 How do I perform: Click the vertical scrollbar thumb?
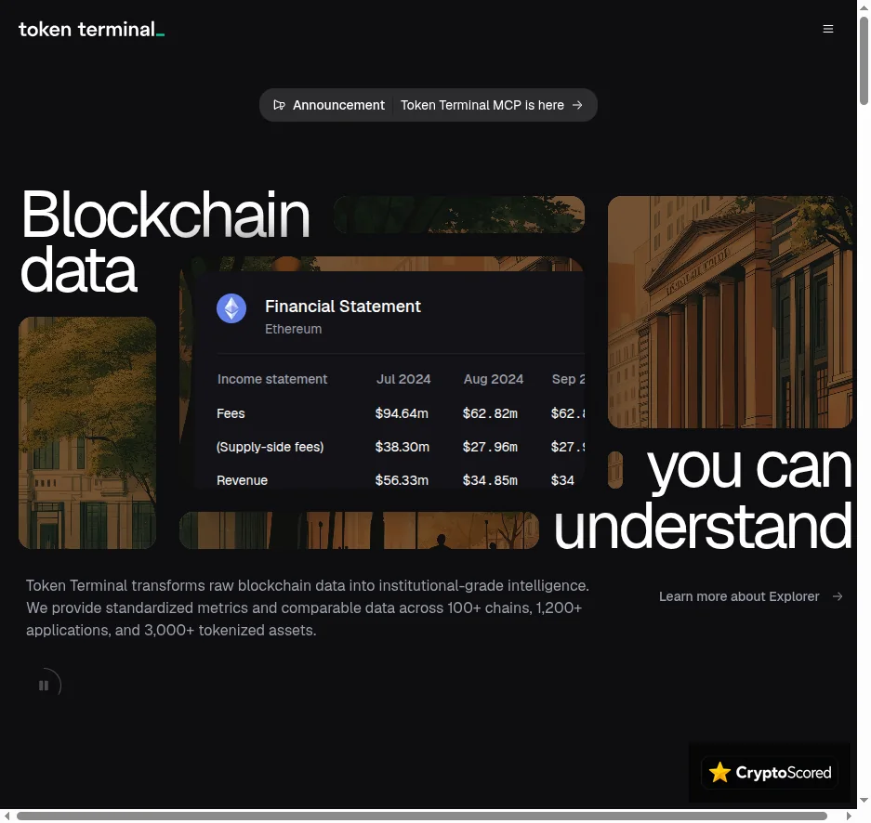click(864, 60)
